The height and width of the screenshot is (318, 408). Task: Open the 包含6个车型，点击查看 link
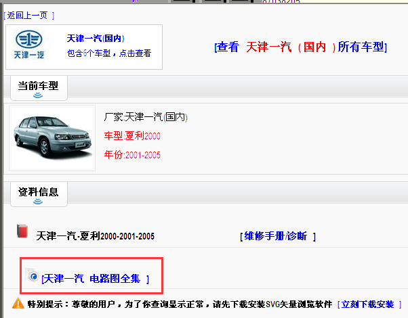point(109,53)
